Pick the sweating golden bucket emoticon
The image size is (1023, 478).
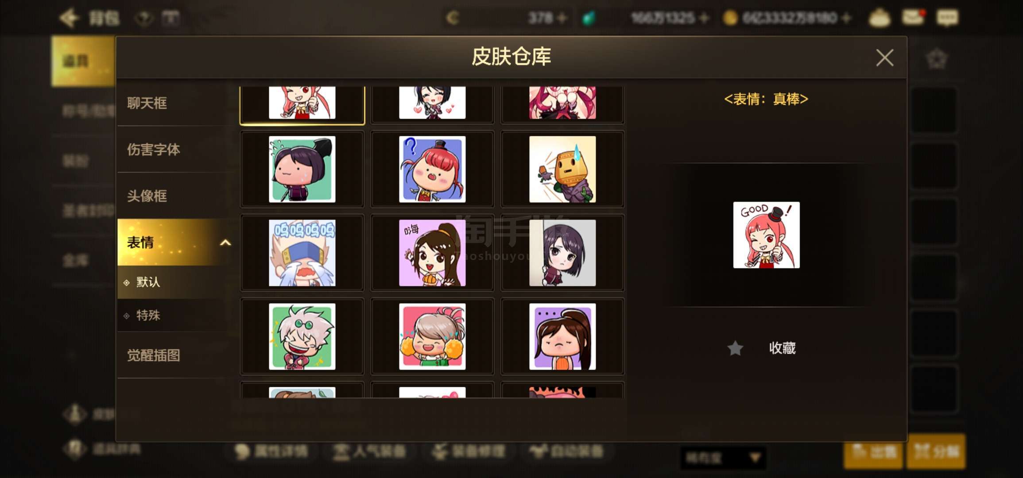point(562,169)
